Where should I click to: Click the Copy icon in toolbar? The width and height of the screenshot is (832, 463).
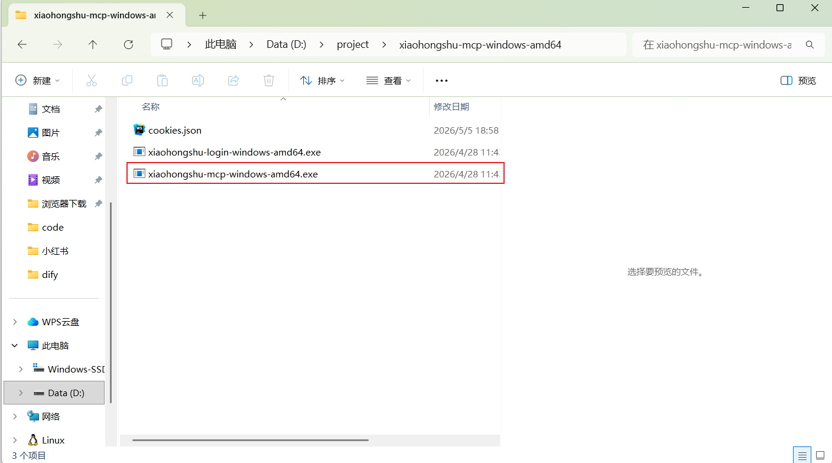[x=127, y=80]
